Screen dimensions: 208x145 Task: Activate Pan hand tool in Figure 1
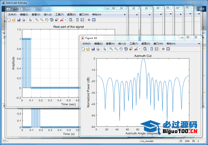tap(47, 20)
